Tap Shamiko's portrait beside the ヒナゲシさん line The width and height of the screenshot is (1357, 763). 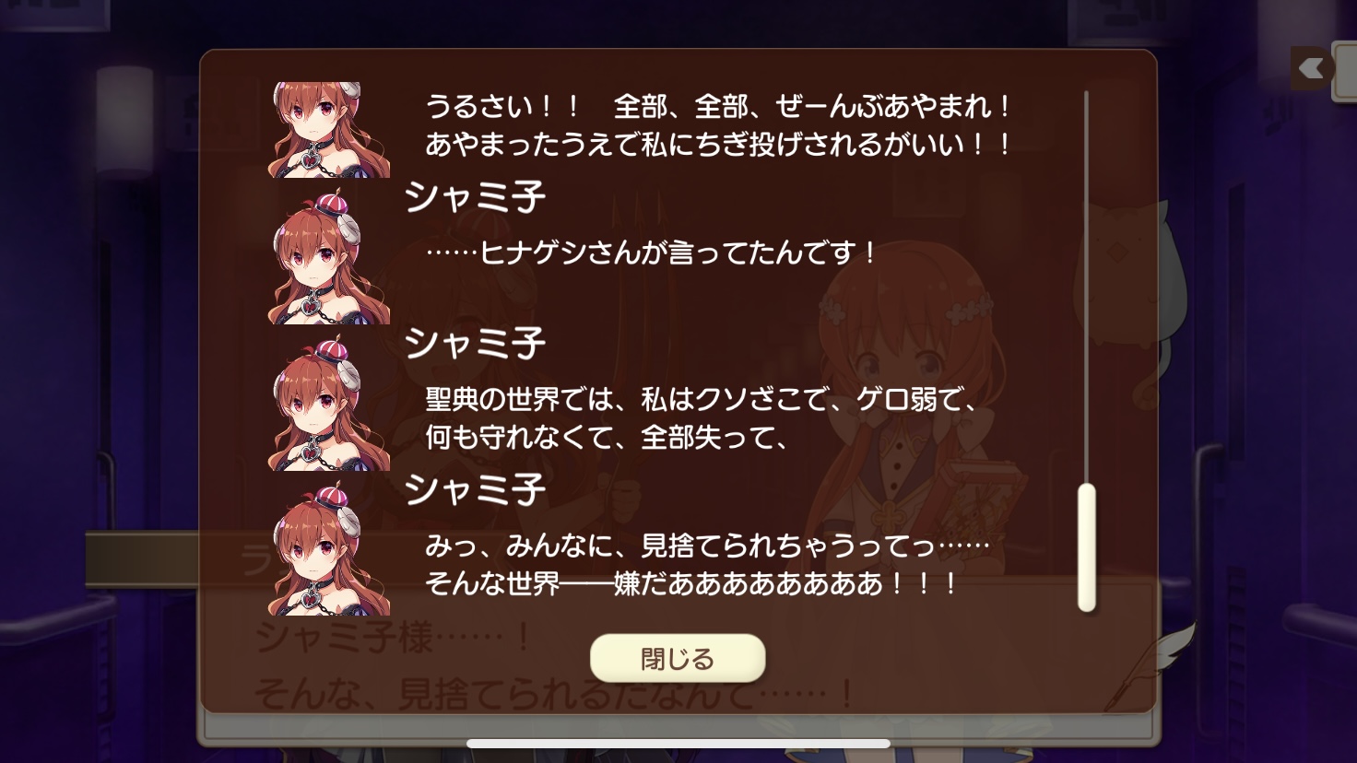(x=328, y=257)
